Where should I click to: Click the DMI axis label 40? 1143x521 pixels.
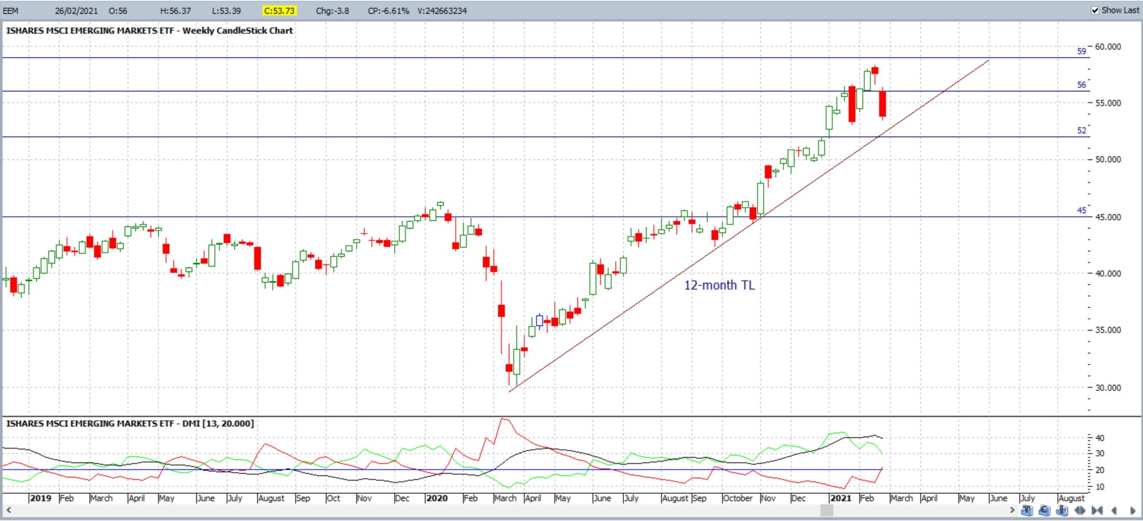(1100, 438)
